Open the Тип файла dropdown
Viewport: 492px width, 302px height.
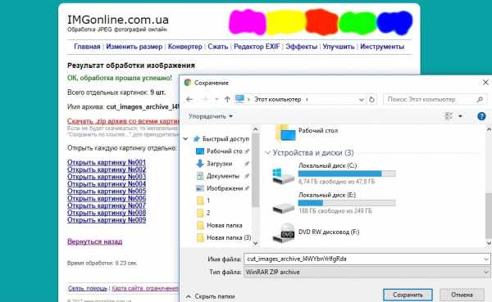click(x=367, y=272)
